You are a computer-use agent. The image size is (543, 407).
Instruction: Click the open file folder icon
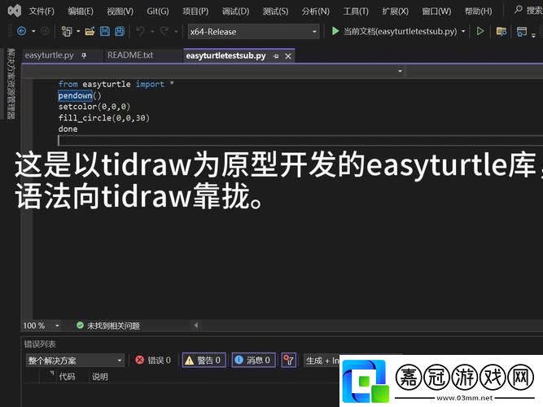(x=90, y=32)
